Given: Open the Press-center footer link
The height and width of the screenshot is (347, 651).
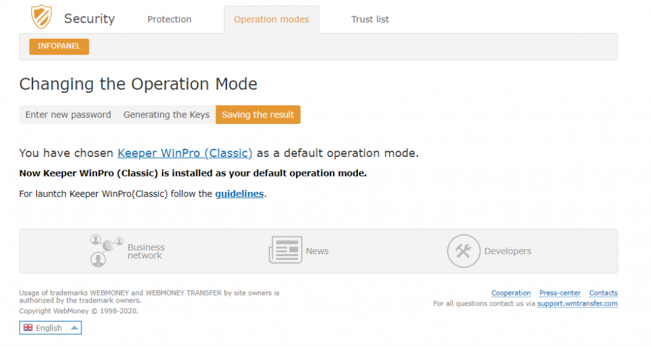Looking at the screenshot, I should click(559, 293).
